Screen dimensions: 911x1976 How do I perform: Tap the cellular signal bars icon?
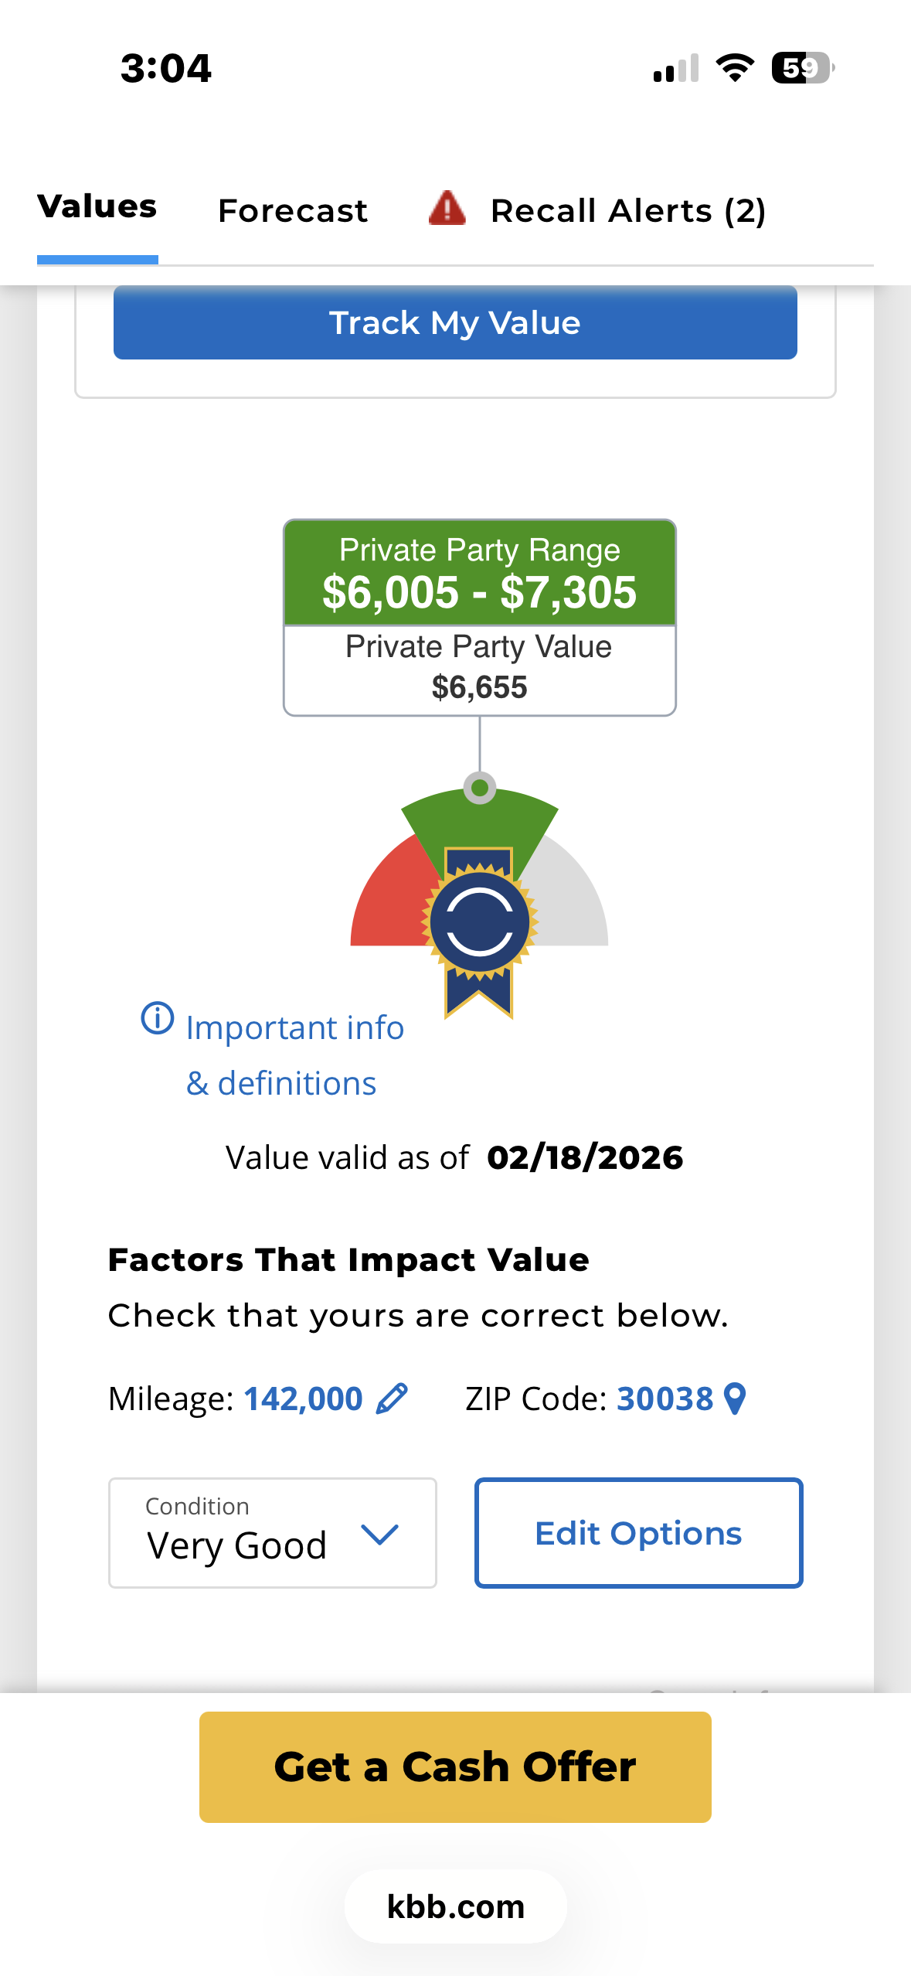click(675, 69)
